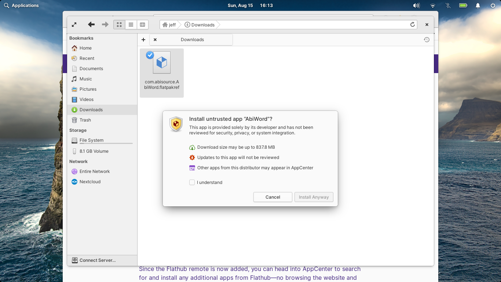Click Connect Server button
This screenshot has width=501, height=282.
tap(102, 260)
